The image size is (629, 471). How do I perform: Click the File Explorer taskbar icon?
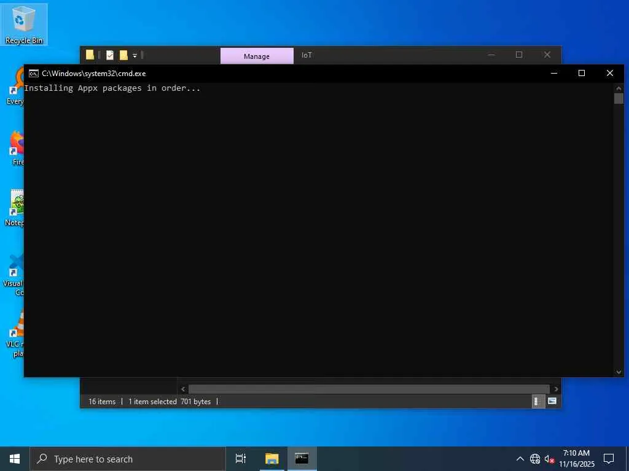(272, 459)
